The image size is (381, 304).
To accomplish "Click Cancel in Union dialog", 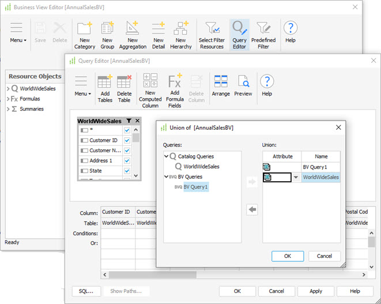I will pos(325,256).
